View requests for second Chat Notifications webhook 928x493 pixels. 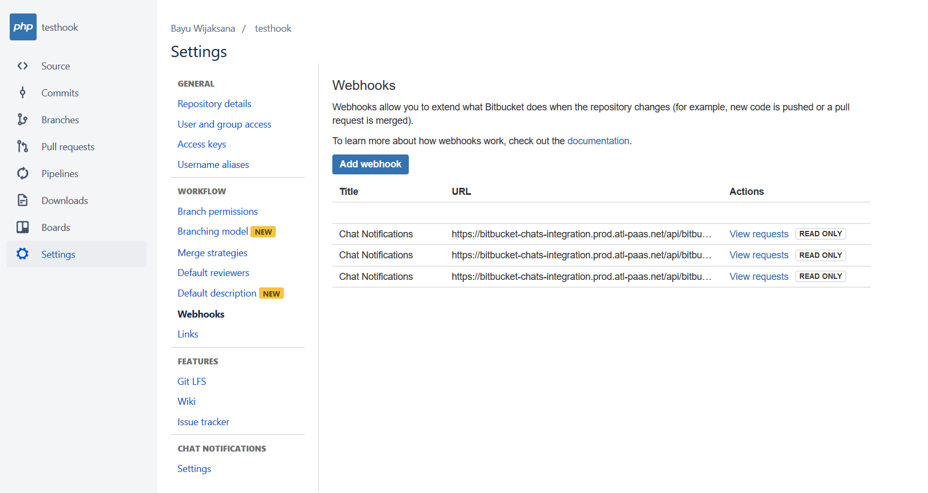[x=759, y=255]
